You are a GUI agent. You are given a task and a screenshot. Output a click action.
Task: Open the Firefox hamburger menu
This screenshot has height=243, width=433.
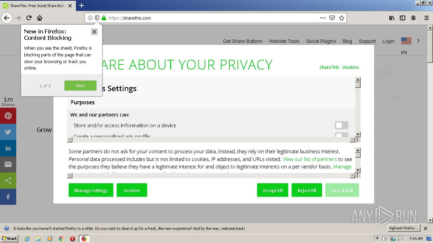(x=426, y=18)
